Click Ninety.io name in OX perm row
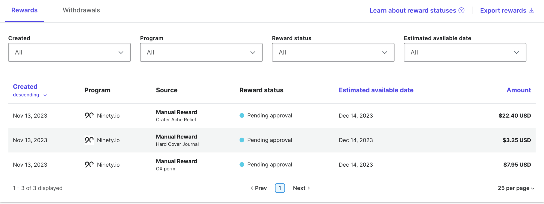The image size is (544, 204). point(108,165)
